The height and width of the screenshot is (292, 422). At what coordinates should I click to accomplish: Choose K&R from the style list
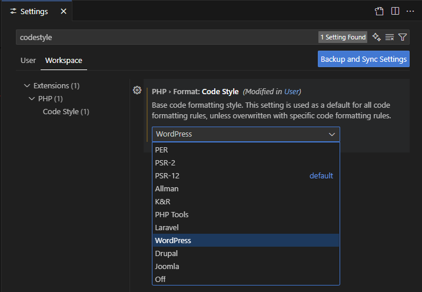click(x=245, y=201)
